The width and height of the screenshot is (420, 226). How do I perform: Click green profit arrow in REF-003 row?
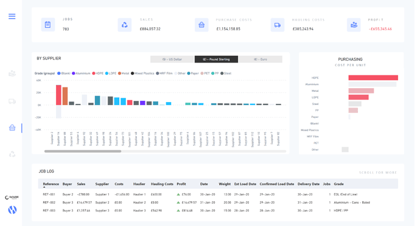click(x=178, y=210)
